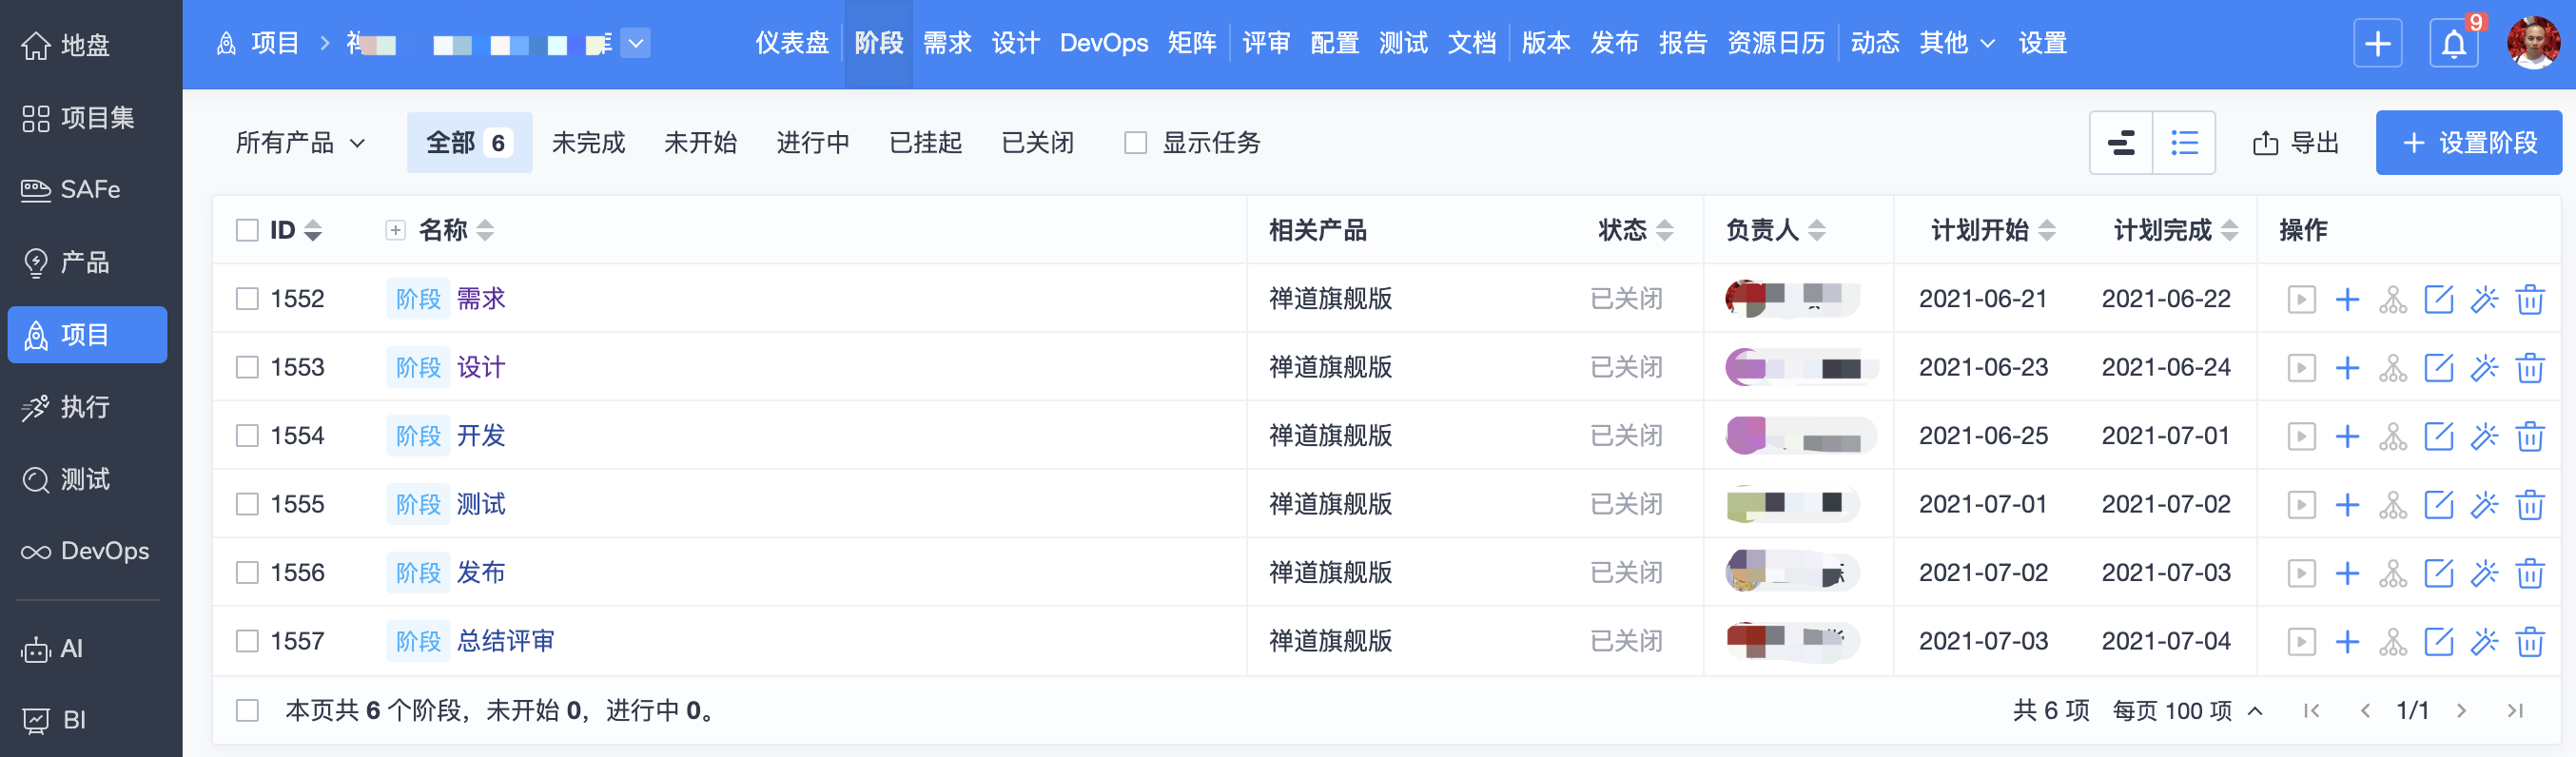The image size is (2576, 757).
Task: Open the 每页 100 项 page-size dropdown
Action: click(2187, 710)
